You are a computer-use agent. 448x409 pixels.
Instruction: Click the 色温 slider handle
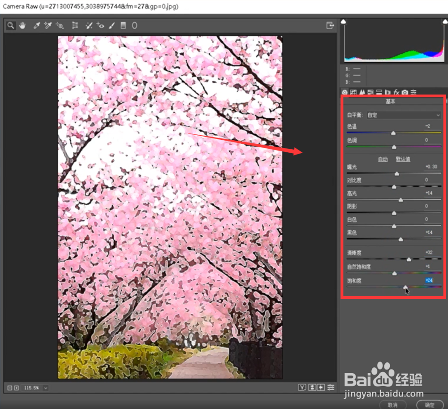(x=393, y=133)
